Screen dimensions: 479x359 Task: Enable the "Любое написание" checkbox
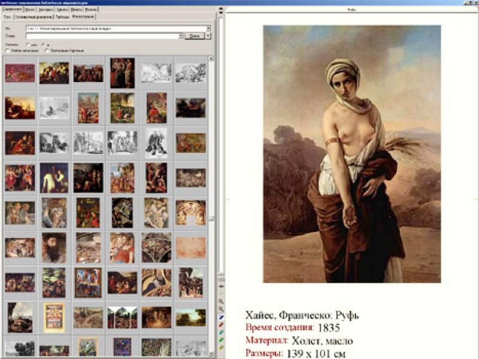(7, 50)
